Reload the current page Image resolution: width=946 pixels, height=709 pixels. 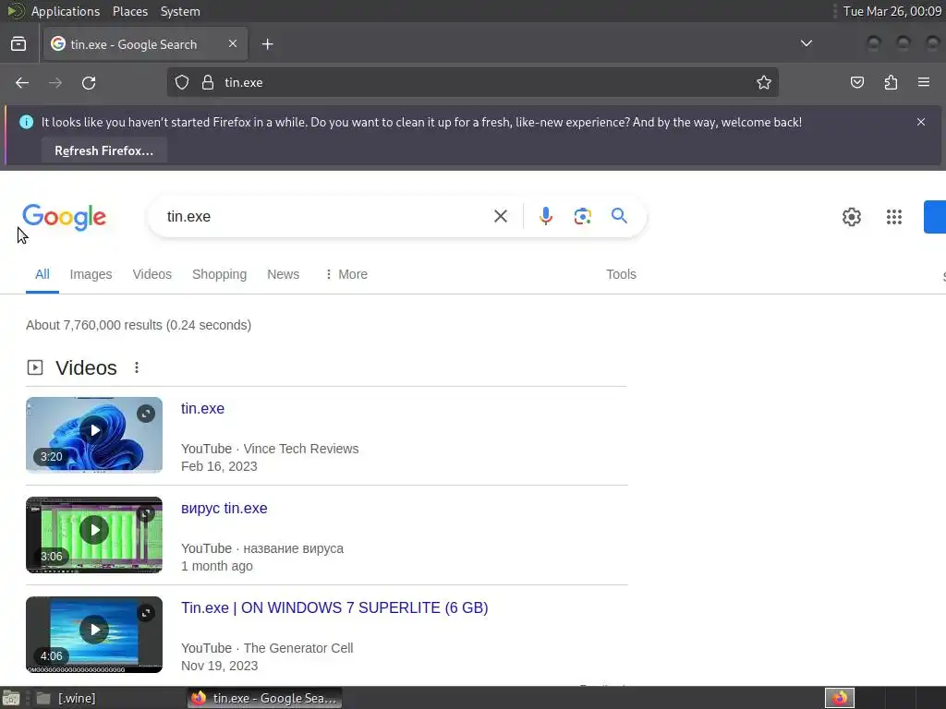tap(89, 82)
